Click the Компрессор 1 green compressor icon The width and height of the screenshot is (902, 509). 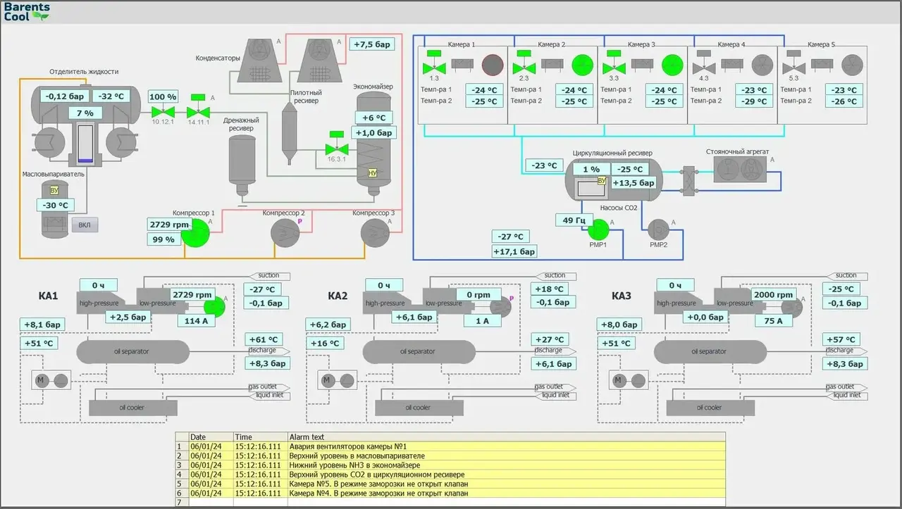tap(197, 232)
